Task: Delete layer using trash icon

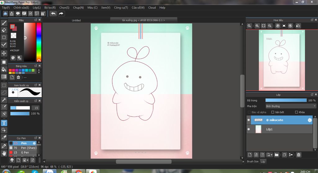Action: [x=299, y=154]
